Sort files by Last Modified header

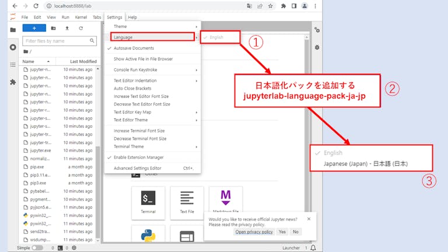(x=78, y=61)
